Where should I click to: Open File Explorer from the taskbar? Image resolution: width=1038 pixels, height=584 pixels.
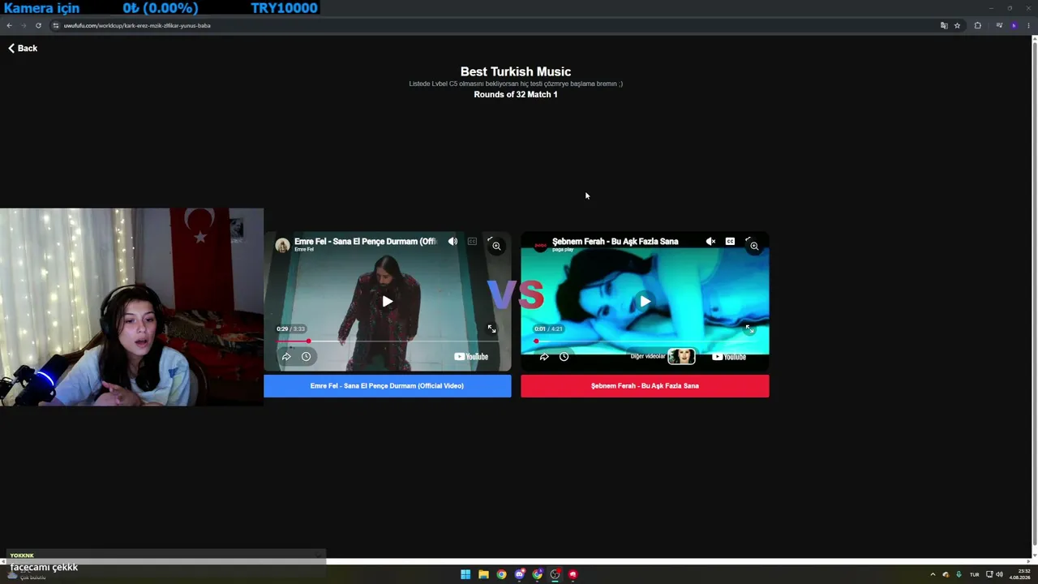[483, 574]
